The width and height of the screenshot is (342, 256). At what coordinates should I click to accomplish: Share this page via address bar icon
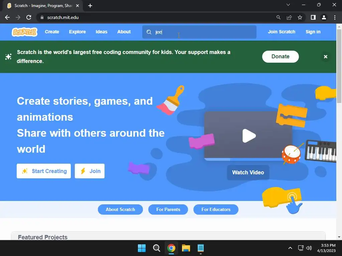click(289, 17)
